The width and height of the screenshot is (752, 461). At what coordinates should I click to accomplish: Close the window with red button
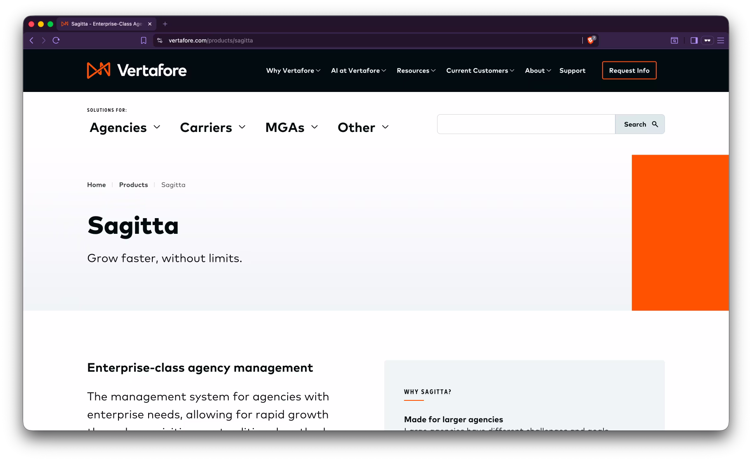pos(31,24)
